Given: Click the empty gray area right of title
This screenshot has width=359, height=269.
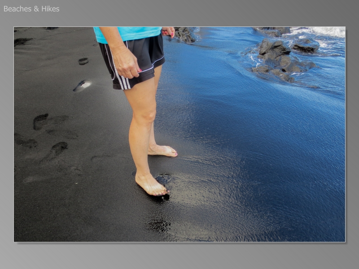Looking at the screenshot, I should pyautogui.click(x=202, y=9).
